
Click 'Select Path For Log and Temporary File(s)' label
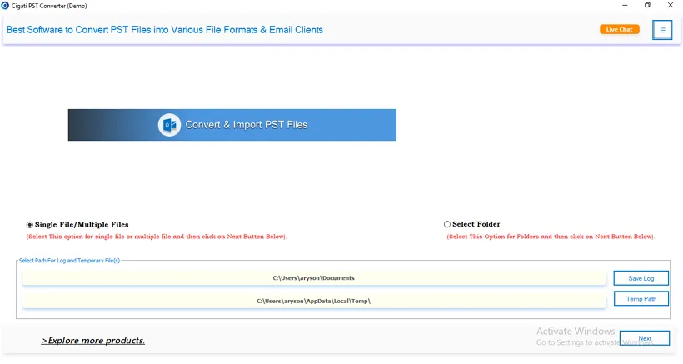coord(69,261)
